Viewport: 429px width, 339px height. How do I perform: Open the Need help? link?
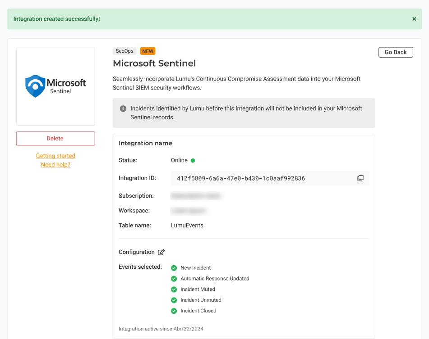pyautogui.click(x=55, y=165)
